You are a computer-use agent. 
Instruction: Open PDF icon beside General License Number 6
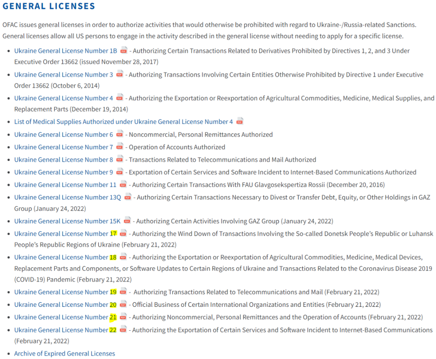point(120,134)
